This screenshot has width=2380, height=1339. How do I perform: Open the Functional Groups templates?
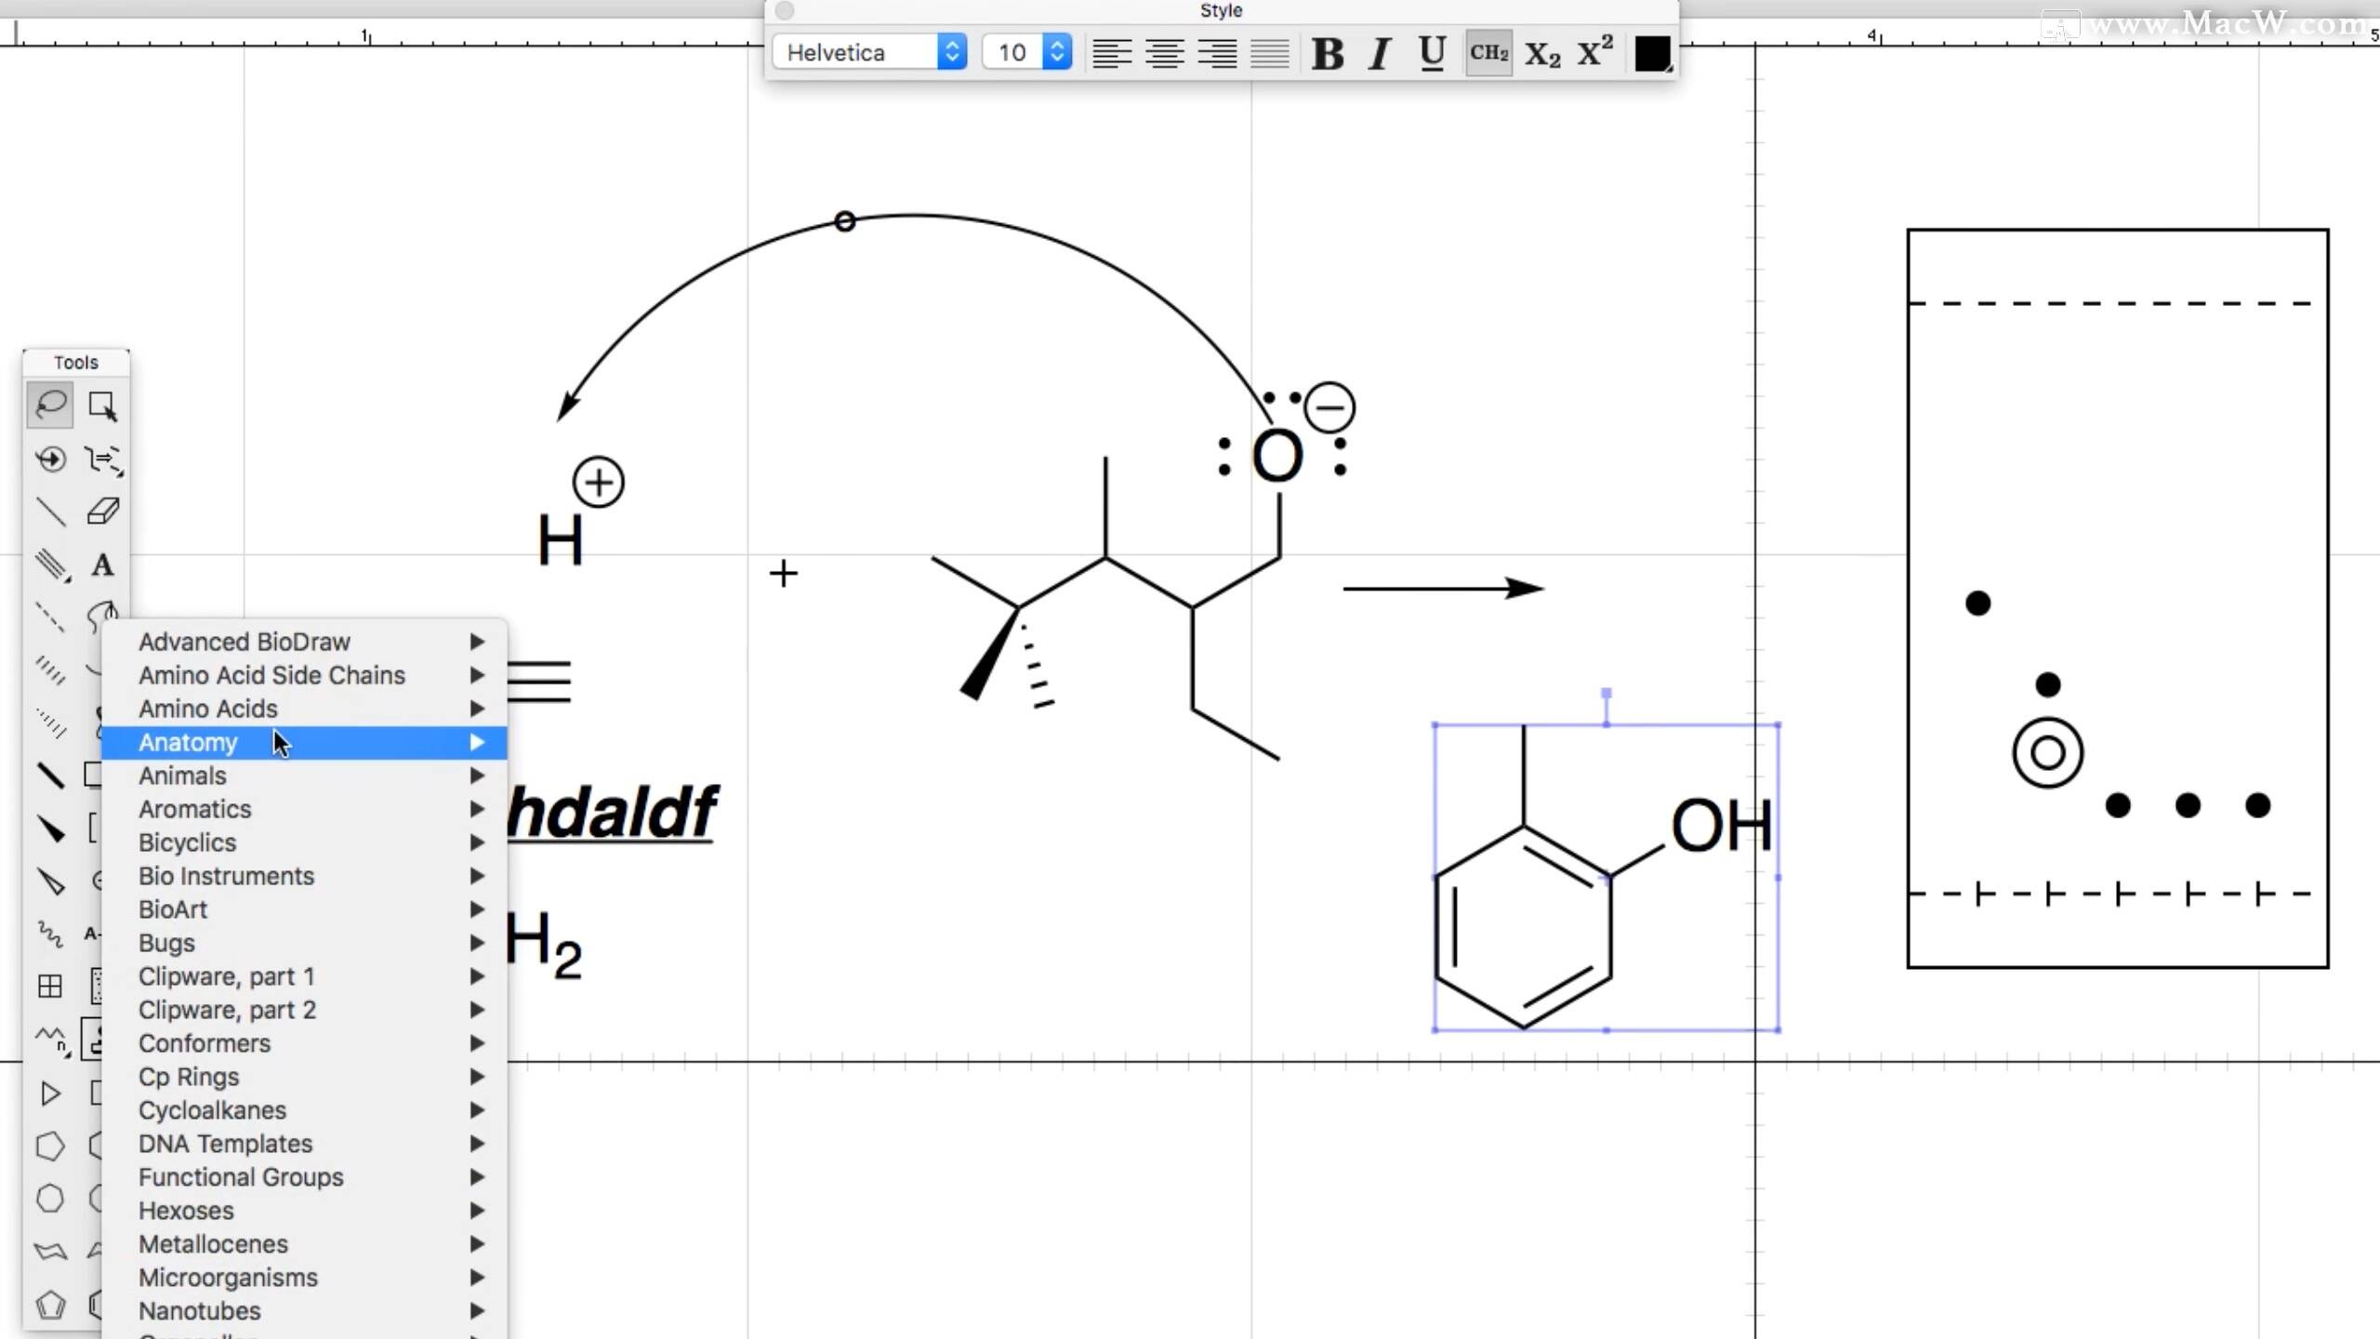304,1177
